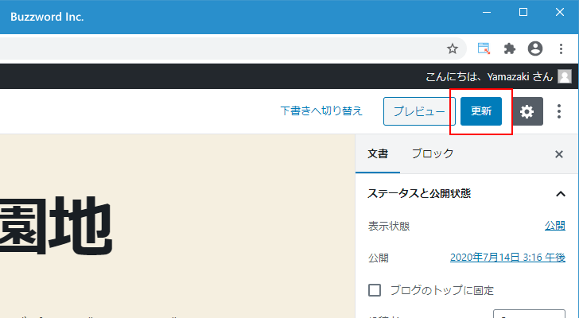This screenshot has width=579, height=318.
Task: Toggle the settings sidebar with the gear icon
Action: (x=527, y=111)
